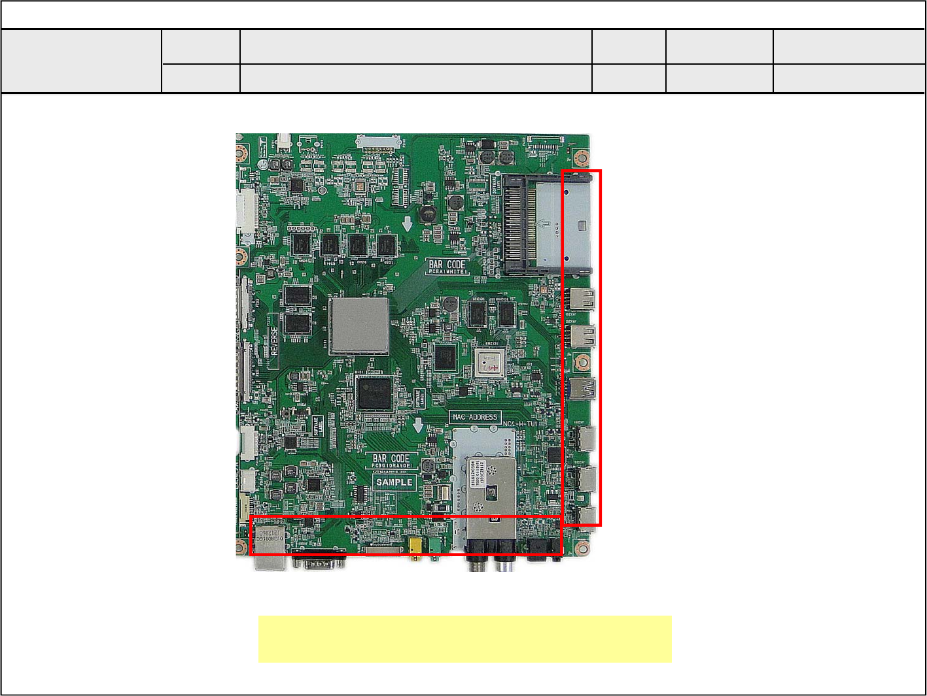The width and height of the screenshot is (927, 696).
Task: Click the REVERSE label on the board
Action: tap(275, 341)
